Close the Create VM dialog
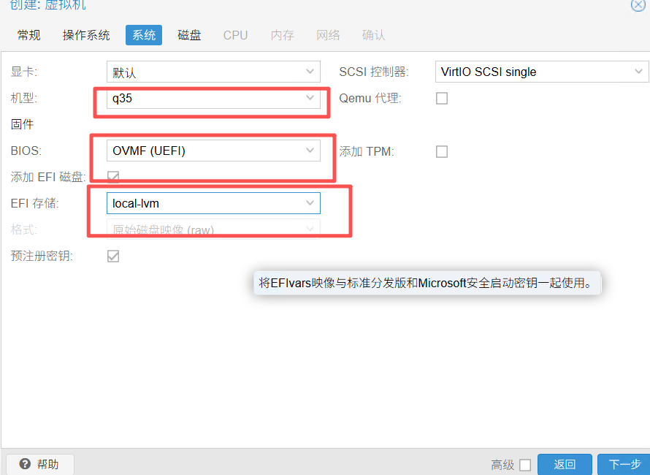Image resolution: width=650 pixels, height=475 pixels. tap(638, 4)
